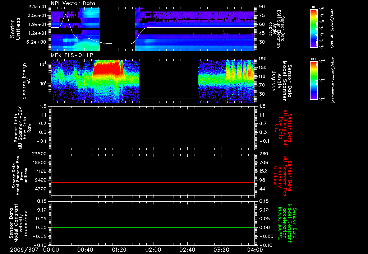Click the 03:20 time axis label

tap(221, 250)
